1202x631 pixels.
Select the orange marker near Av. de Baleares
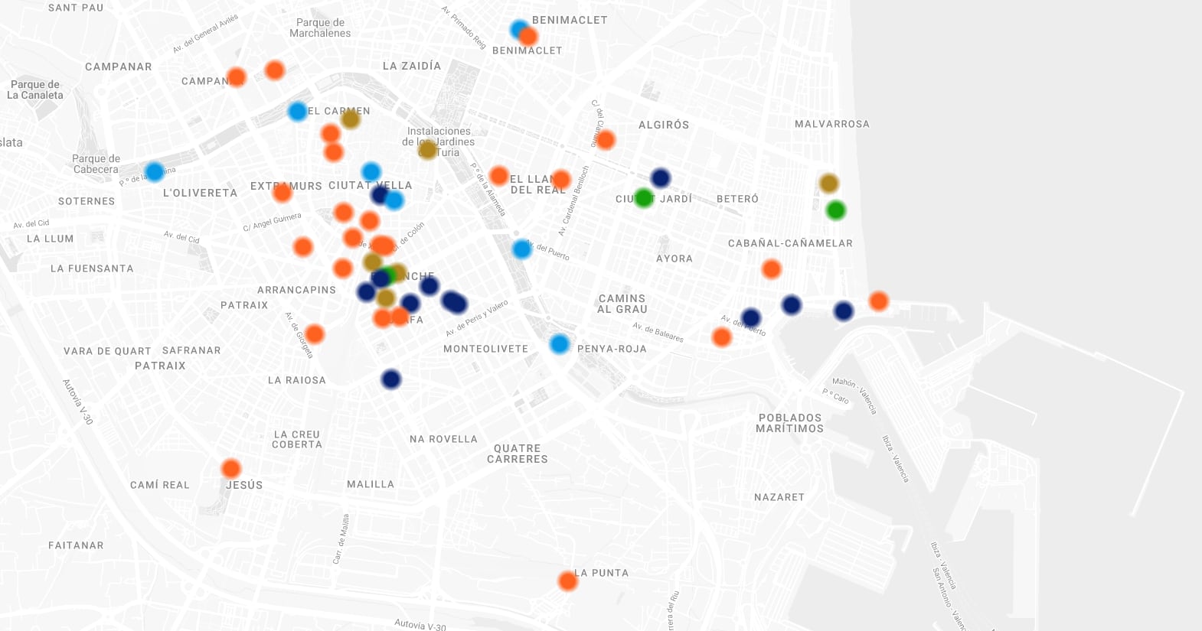point(721,337)
